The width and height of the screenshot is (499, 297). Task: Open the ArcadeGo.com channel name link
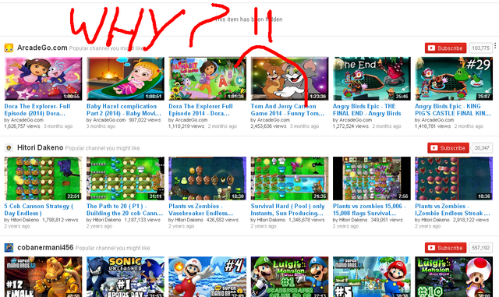pyautogui.click(x=42, y=48)
